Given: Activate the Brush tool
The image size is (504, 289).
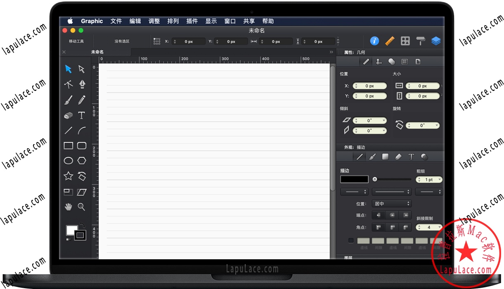Looking at the screenshot, I should (68, 100).
